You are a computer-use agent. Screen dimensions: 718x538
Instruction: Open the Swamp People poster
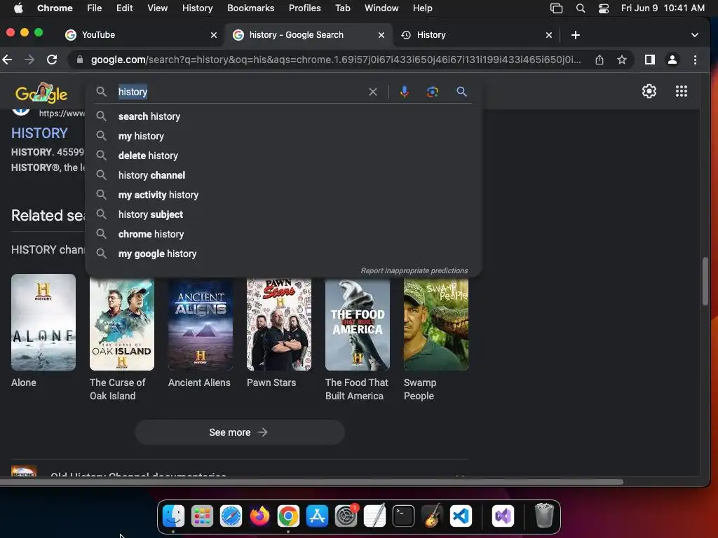click(436, 324)
